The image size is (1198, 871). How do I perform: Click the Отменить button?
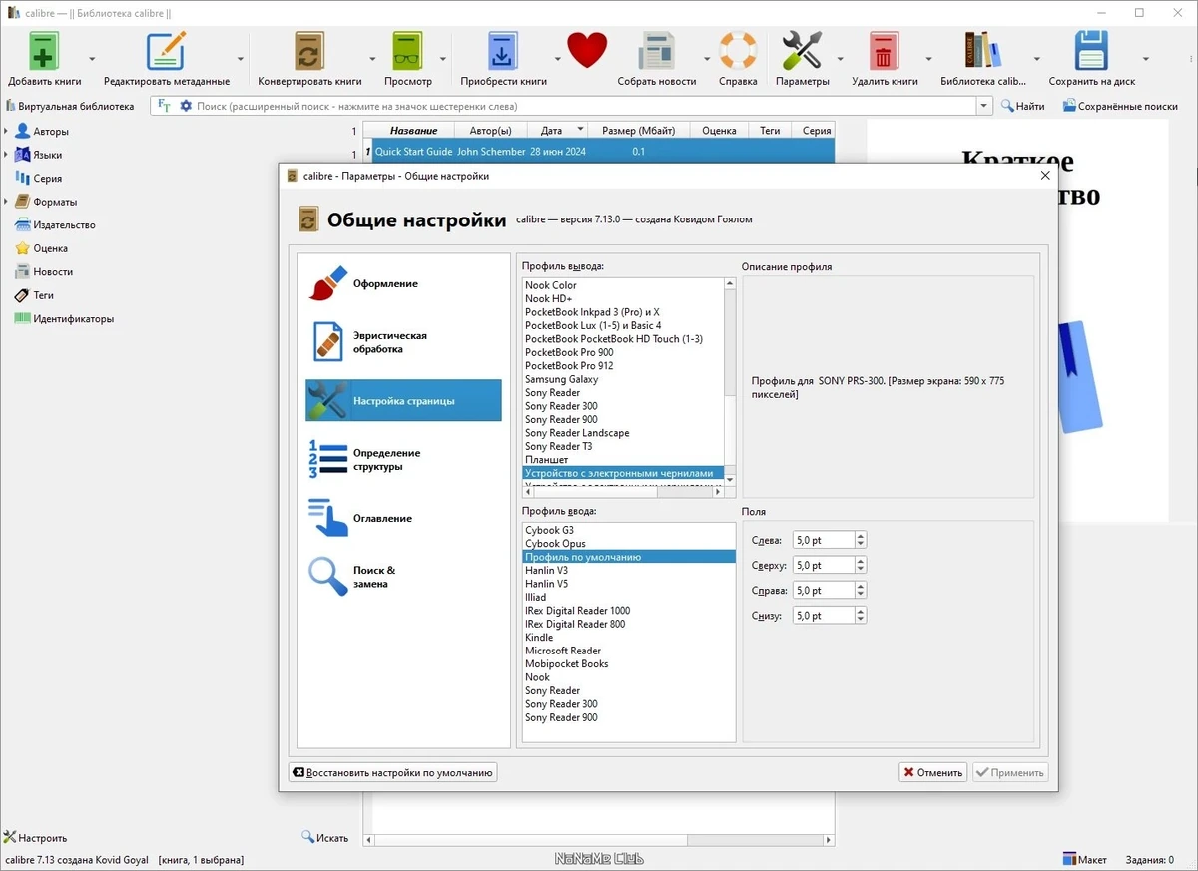932,772
